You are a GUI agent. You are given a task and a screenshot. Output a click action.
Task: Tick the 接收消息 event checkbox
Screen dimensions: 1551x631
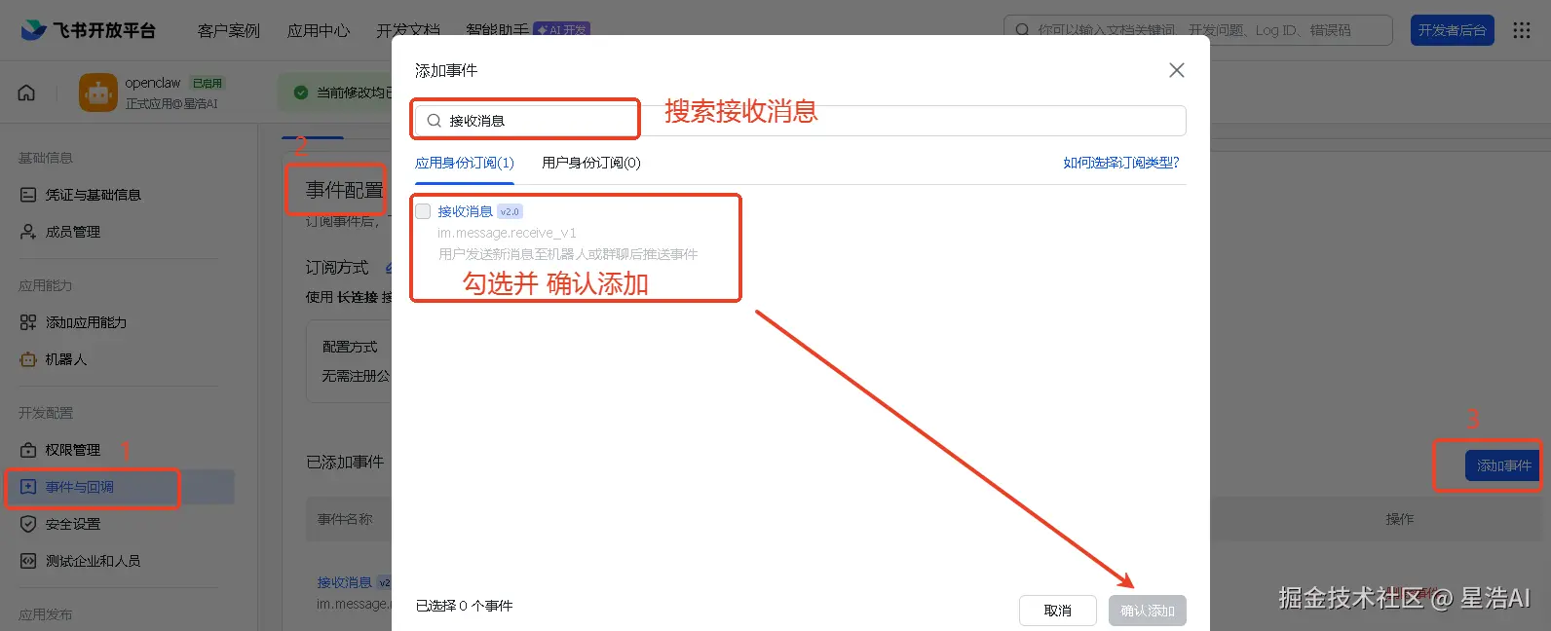pos(423,211)
